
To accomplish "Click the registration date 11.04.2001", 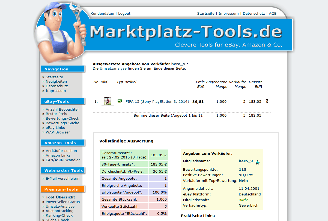I will click(249, 189).
